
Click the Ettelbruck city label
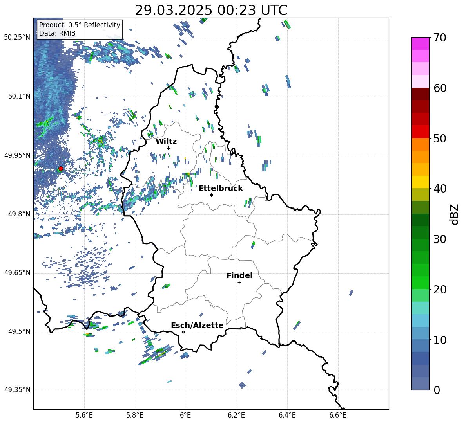(221, 189)
